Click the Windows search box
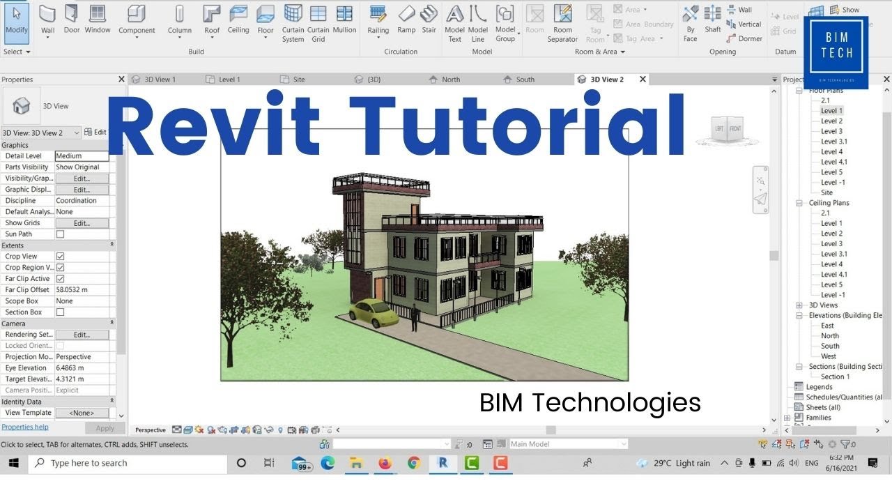The width and height of the screenshot is (892, 502). pyautogui.click(x=128, y=463)
